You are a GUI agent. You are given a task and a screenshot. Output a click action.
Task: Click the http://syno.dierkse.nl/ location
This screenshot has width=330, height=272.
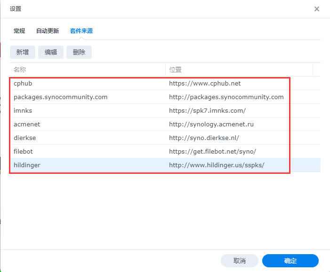tap(204, 138)
